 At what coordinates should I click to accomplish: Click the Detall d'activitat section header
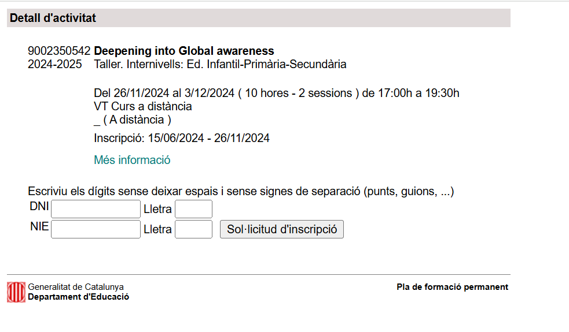[53, 18]
